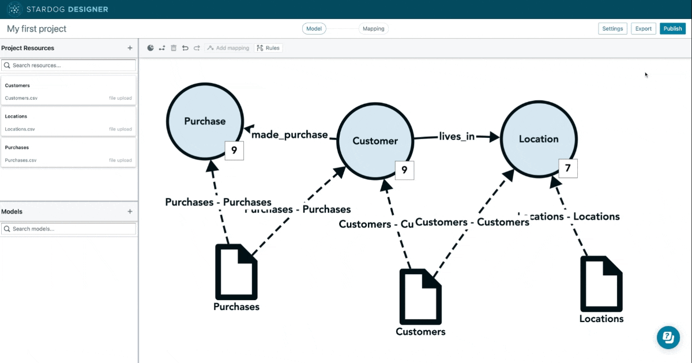This screenshot has width=692, height=363.
Task: Click the trash delete icon
Action: point(174,48)
